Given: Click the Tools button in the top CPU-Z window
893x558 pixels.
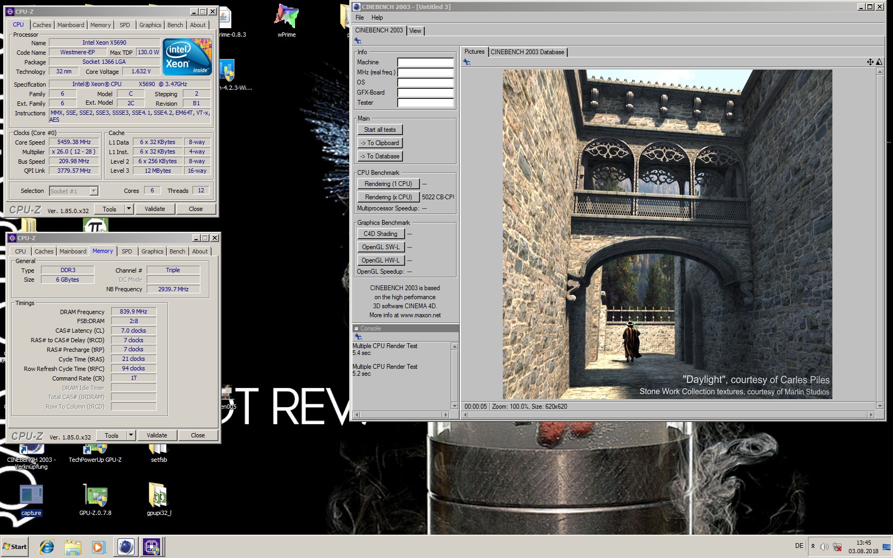Looking at the screenshot, I should tap(109, 209).
